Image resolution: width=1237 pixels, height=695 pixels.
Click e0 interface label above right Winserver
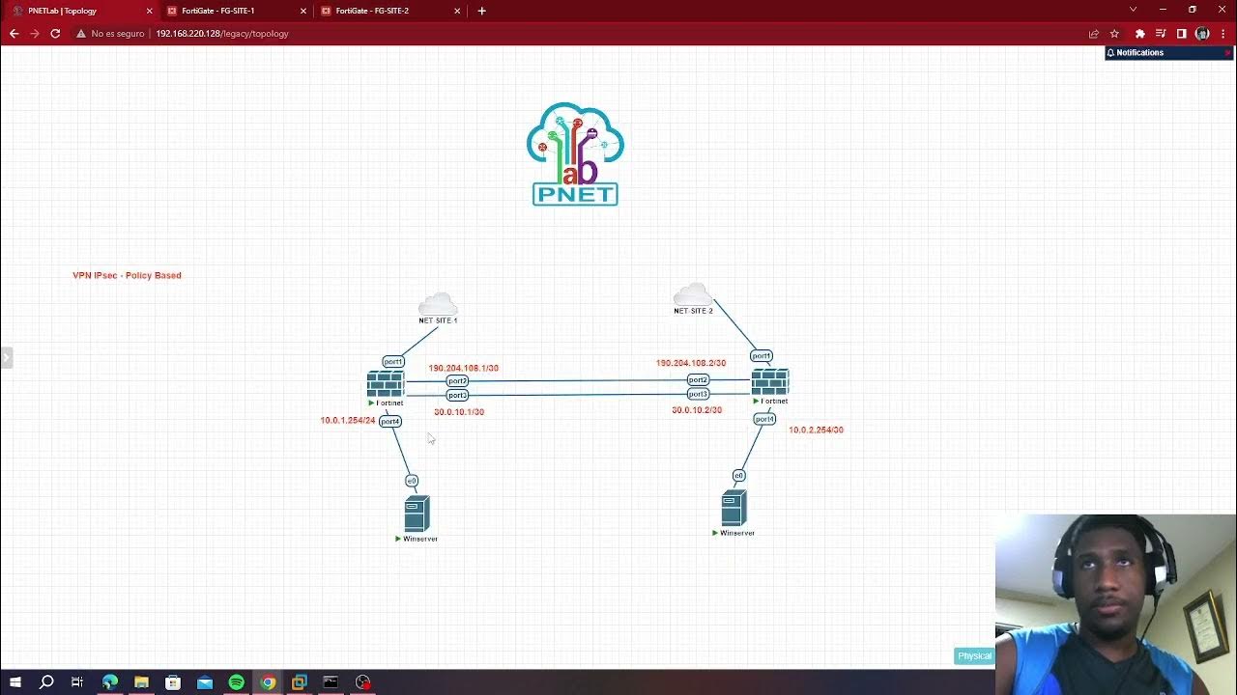[x=738, y=475]
